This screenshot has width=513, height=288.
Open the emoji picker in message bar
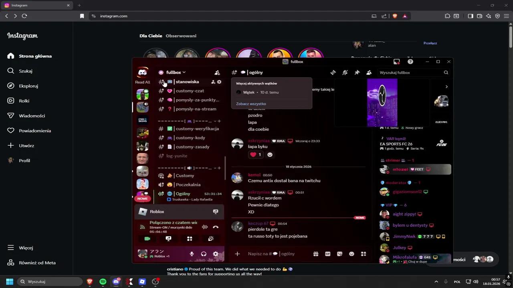click(351, 254)
